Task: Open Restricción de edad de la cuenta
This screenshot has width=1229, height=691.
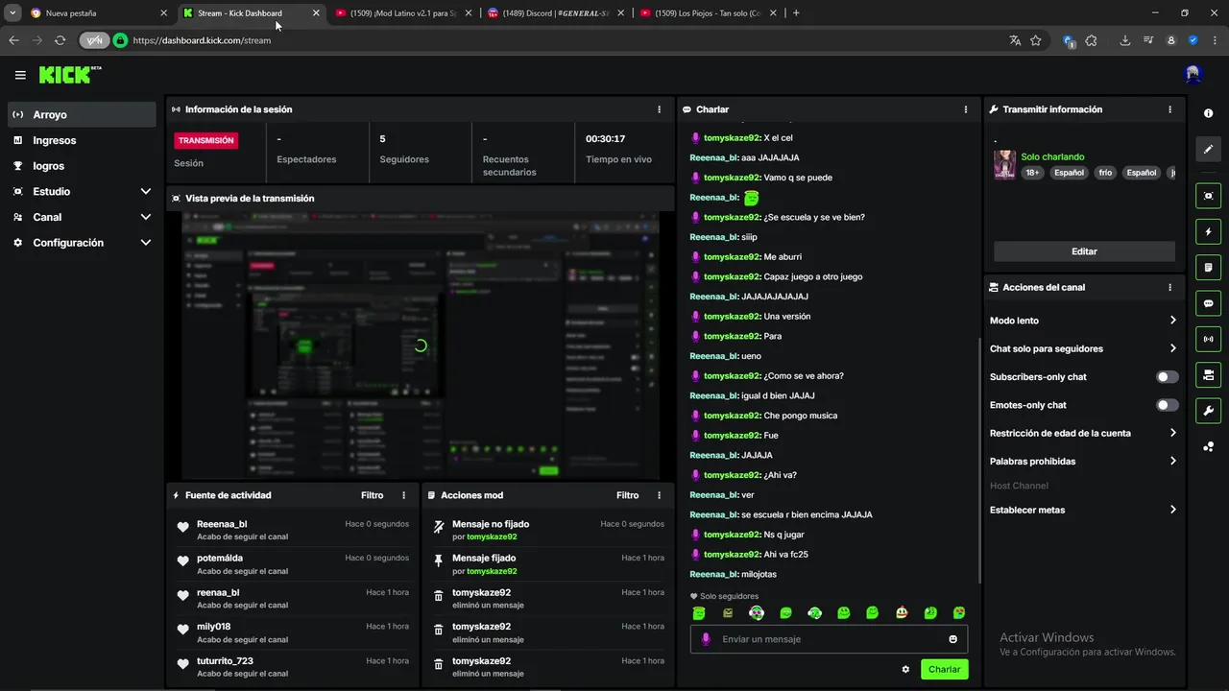Action: 1083,433
